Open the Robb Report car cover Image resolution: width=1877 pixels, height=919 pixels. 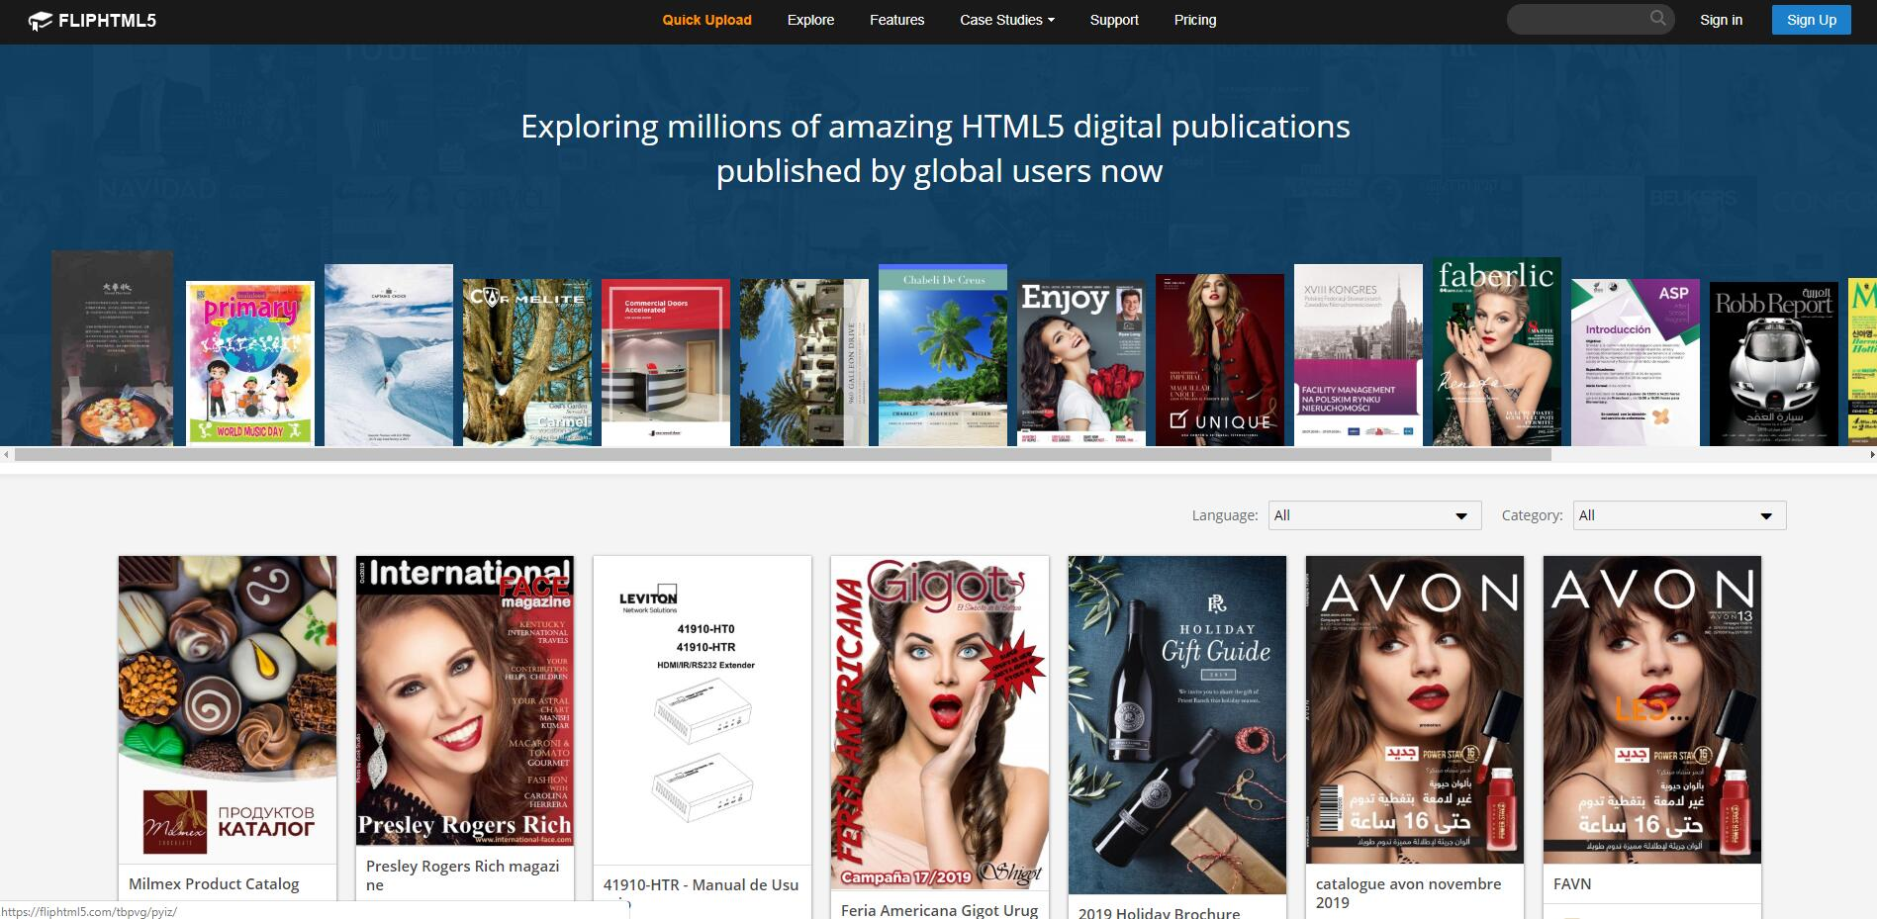(1774, 362)
